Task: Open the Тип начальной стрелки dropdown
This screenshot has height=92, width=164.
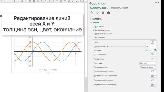Action: (153, 71)
